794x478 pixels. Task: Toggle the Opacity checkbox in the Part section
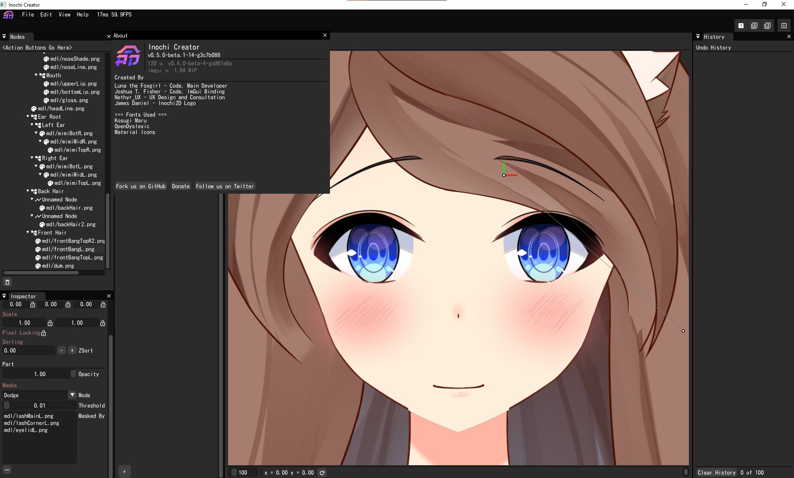[x=73, y=374]
